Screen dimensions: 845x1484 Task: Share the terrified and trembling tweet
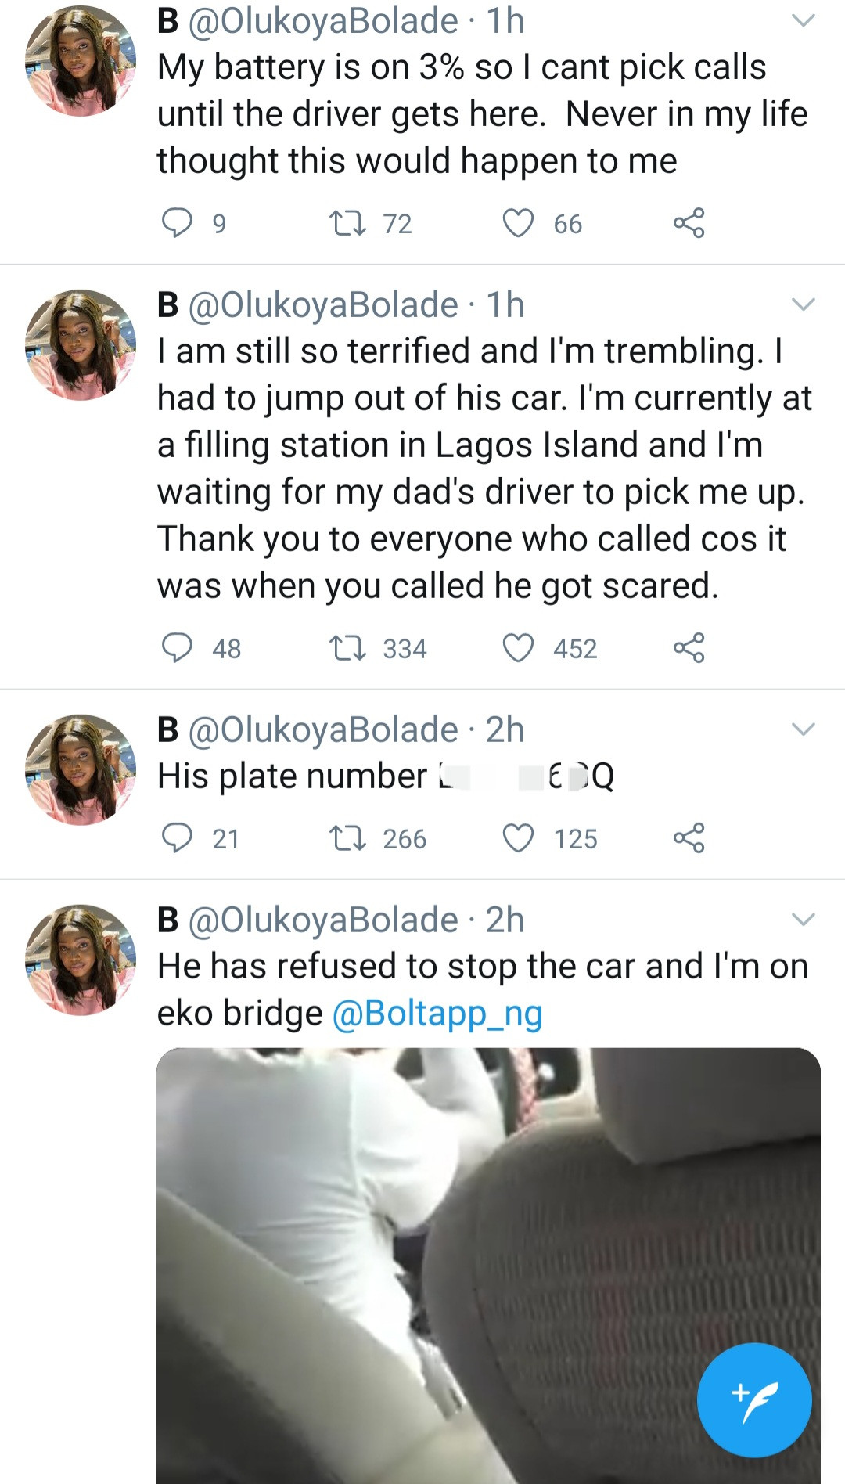(689, 648)
